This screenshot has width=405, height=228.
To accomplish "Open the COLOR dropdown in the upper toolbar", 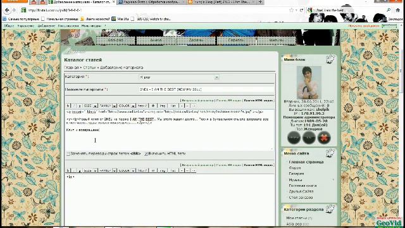I will coord(127,106).
